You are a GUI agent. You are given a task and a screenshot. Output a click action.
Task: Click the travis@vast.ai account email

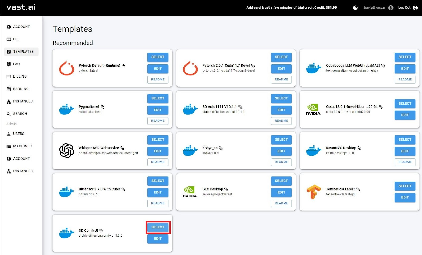pyautogui.click(x=374, y=8)
